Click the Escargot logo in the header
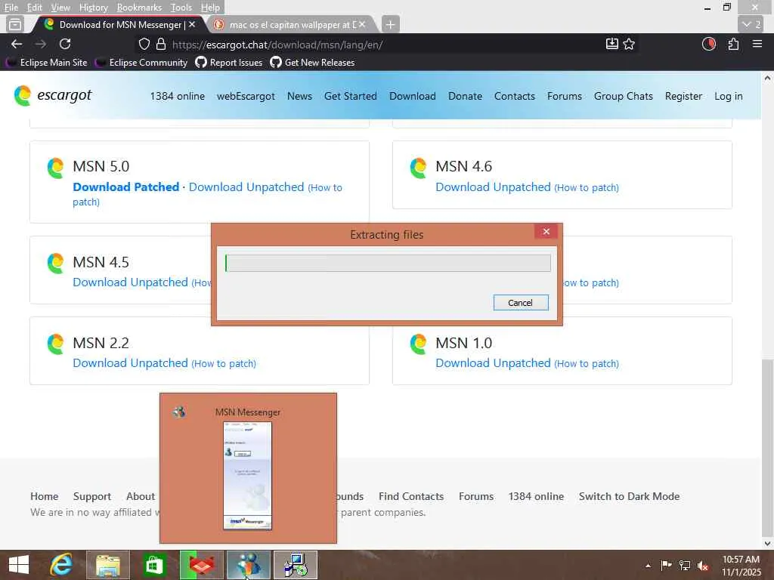This screenshot has height=580, width=774. tap(53, 95)
